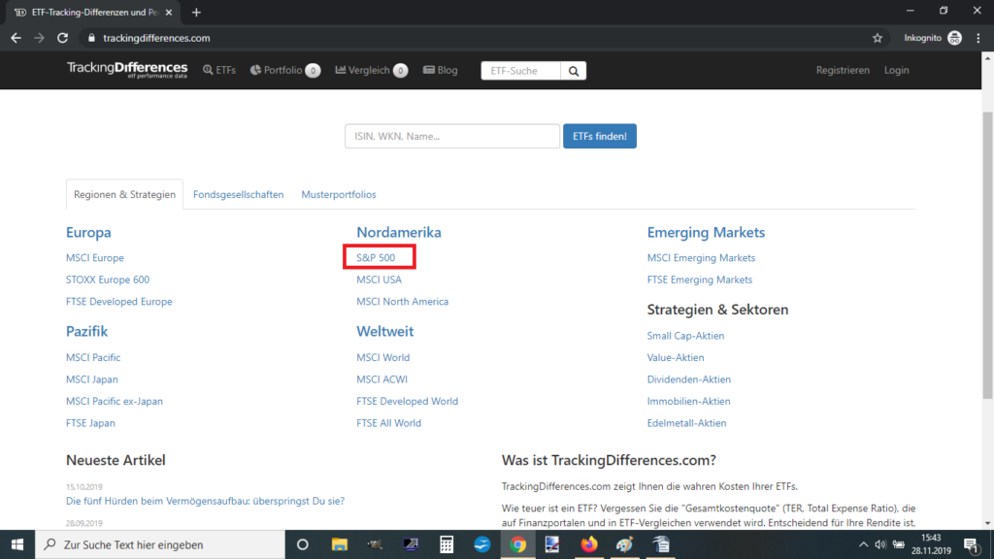The image size is (994, 559).
Task: Open MSCI Pacific ex-Japan link
Action: pyautogui.click(x=115, y=401)
